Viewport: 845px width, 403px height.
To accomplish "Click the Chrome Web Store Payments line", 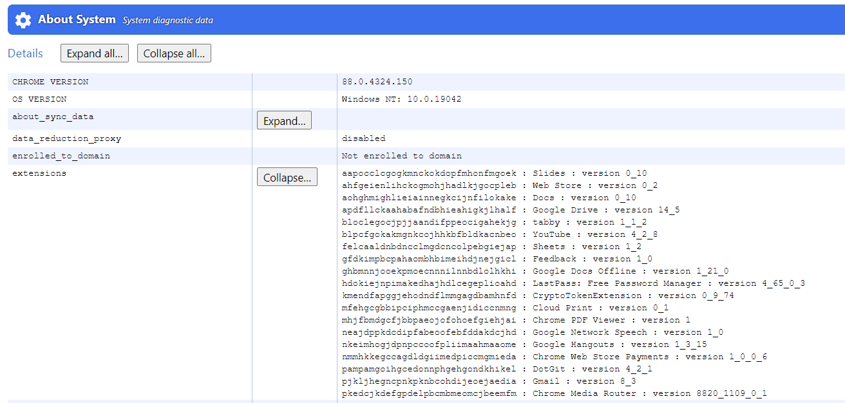I will pyautogui.click(x=555, y=357).
